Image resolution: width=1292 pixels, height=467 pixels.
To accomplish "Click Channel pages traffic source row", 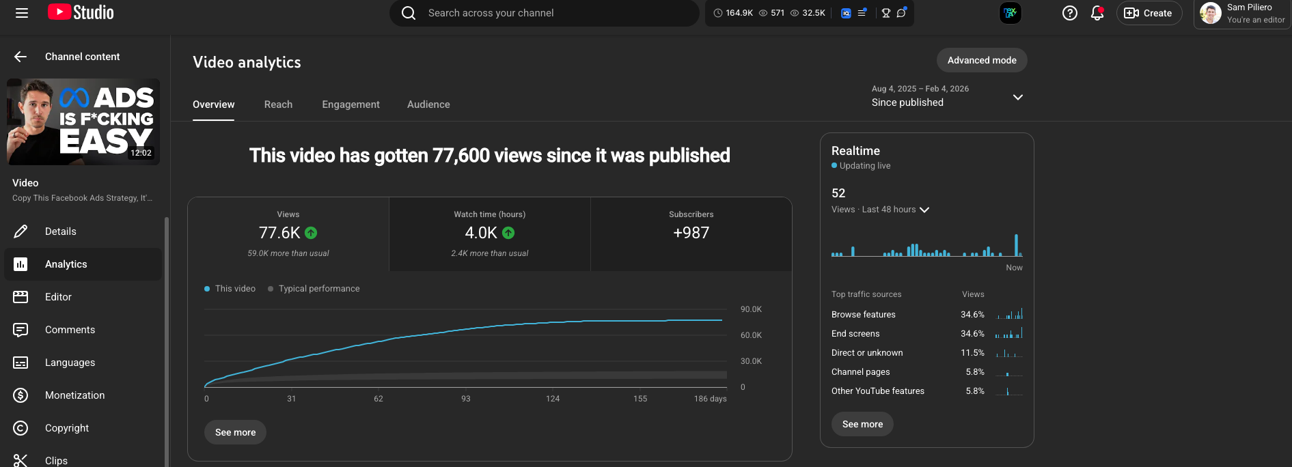I will point(926,372).
